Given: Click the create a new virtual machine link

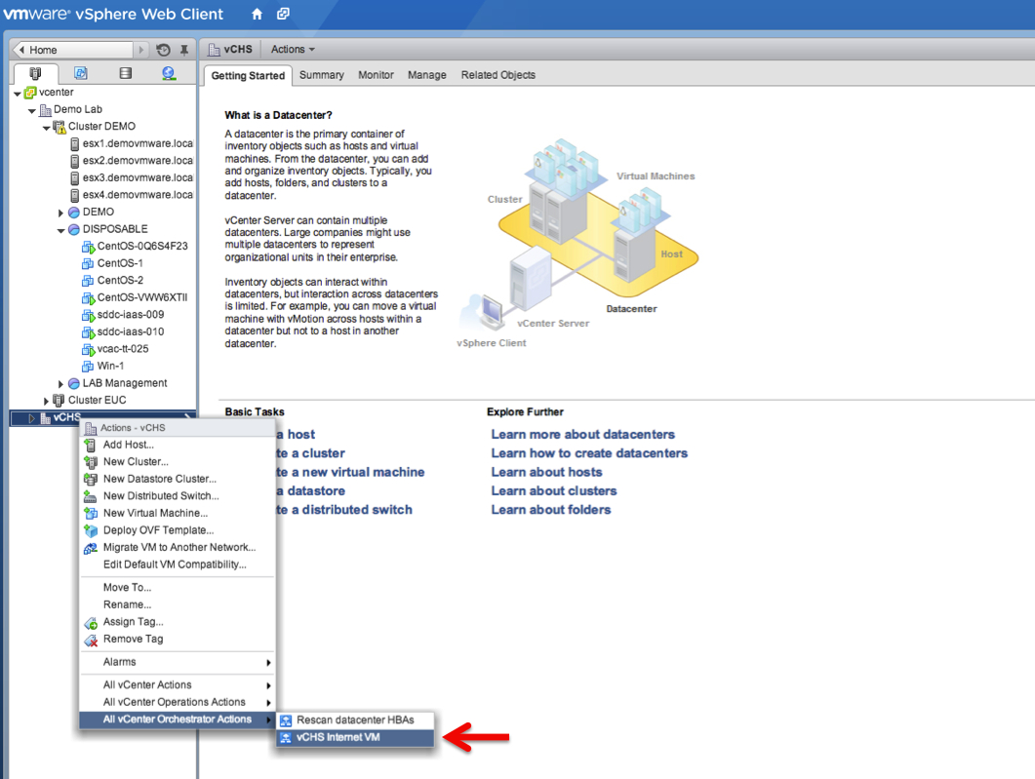Looking at the screenshot, I should click(x=350, y=472).
